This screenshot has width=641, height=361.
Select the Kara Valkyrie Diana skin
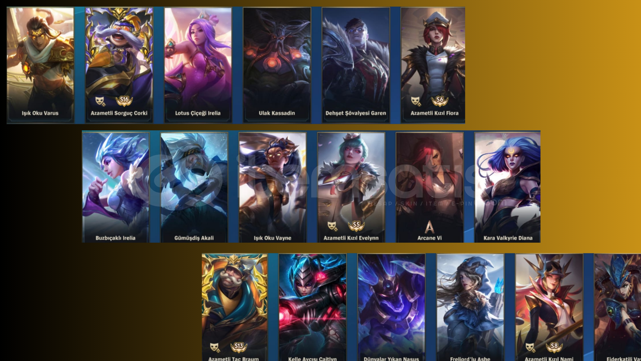(508, 187)
